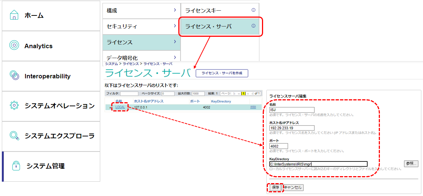Click the システム管理 padlock icon
Screen dimensions: 423x196
[x=15, y=166]
